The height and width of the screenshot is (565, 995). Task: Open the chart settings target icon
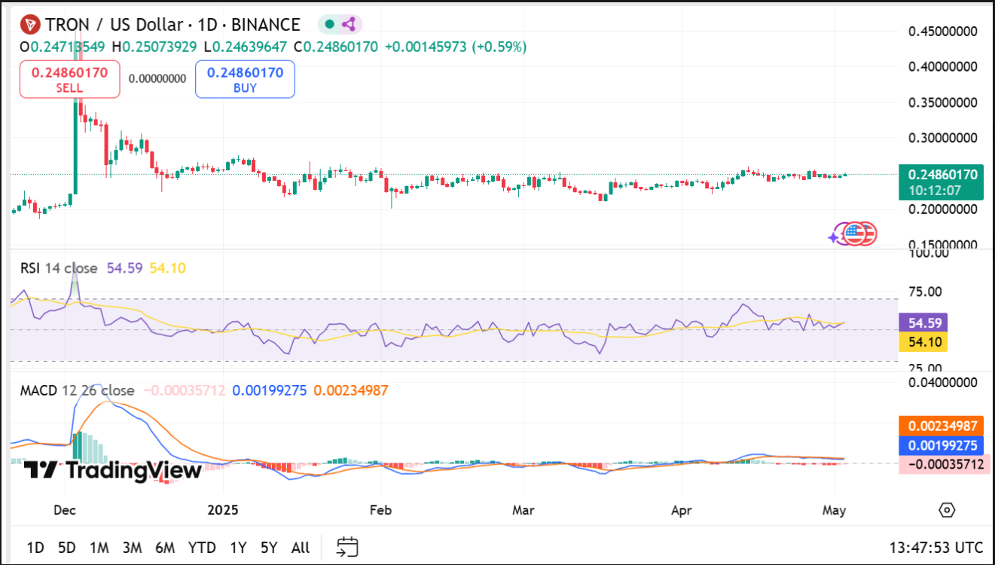point(947,510)
